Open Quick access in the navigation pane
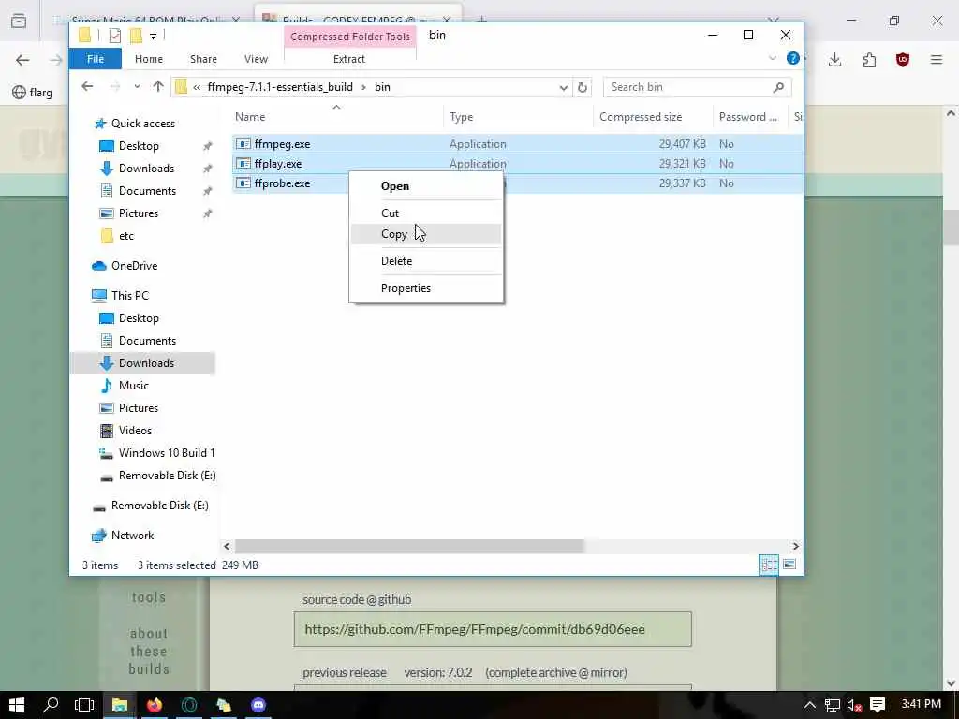Image resolution: width=959 pixels, height=719 pixels. (142, 124)
